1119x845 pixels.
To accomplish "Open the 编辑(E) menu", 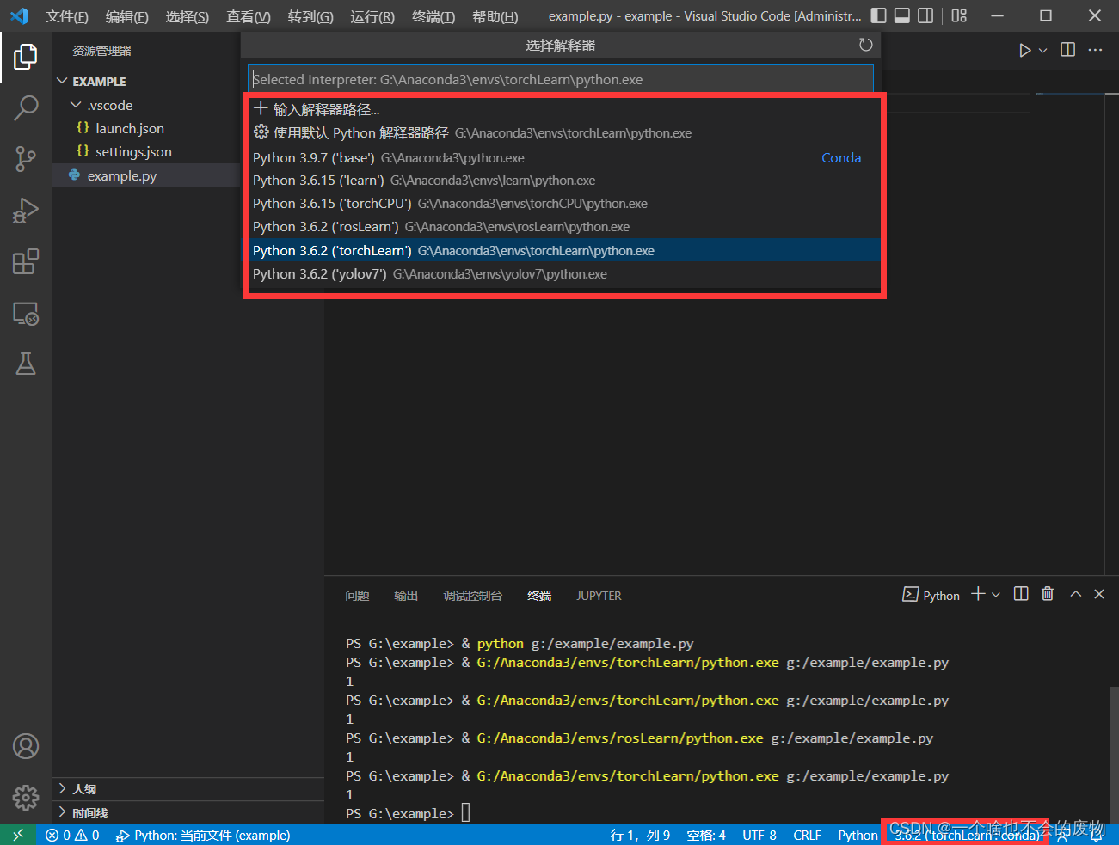I will (x=127, y=16).
